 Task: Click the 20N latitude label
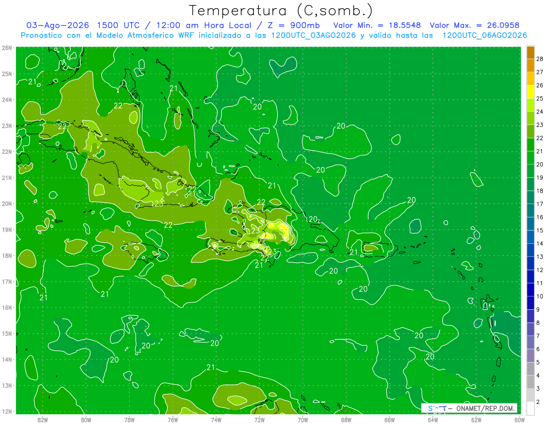[6, 204]
